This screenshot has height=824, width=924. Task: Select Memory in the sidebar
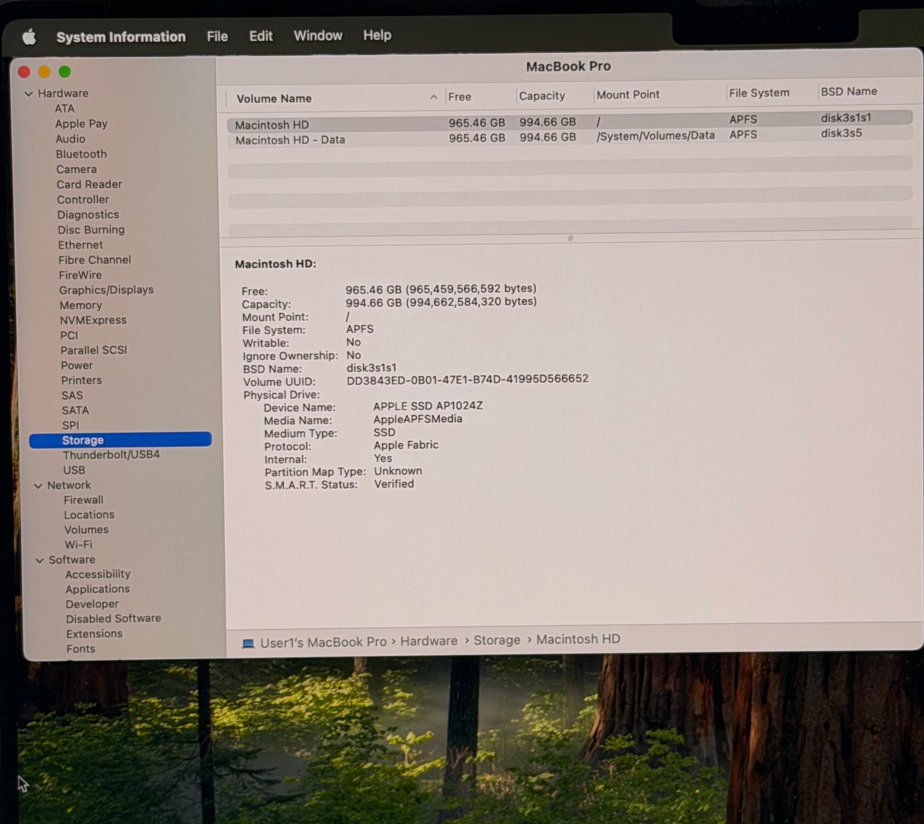[81, 306]
